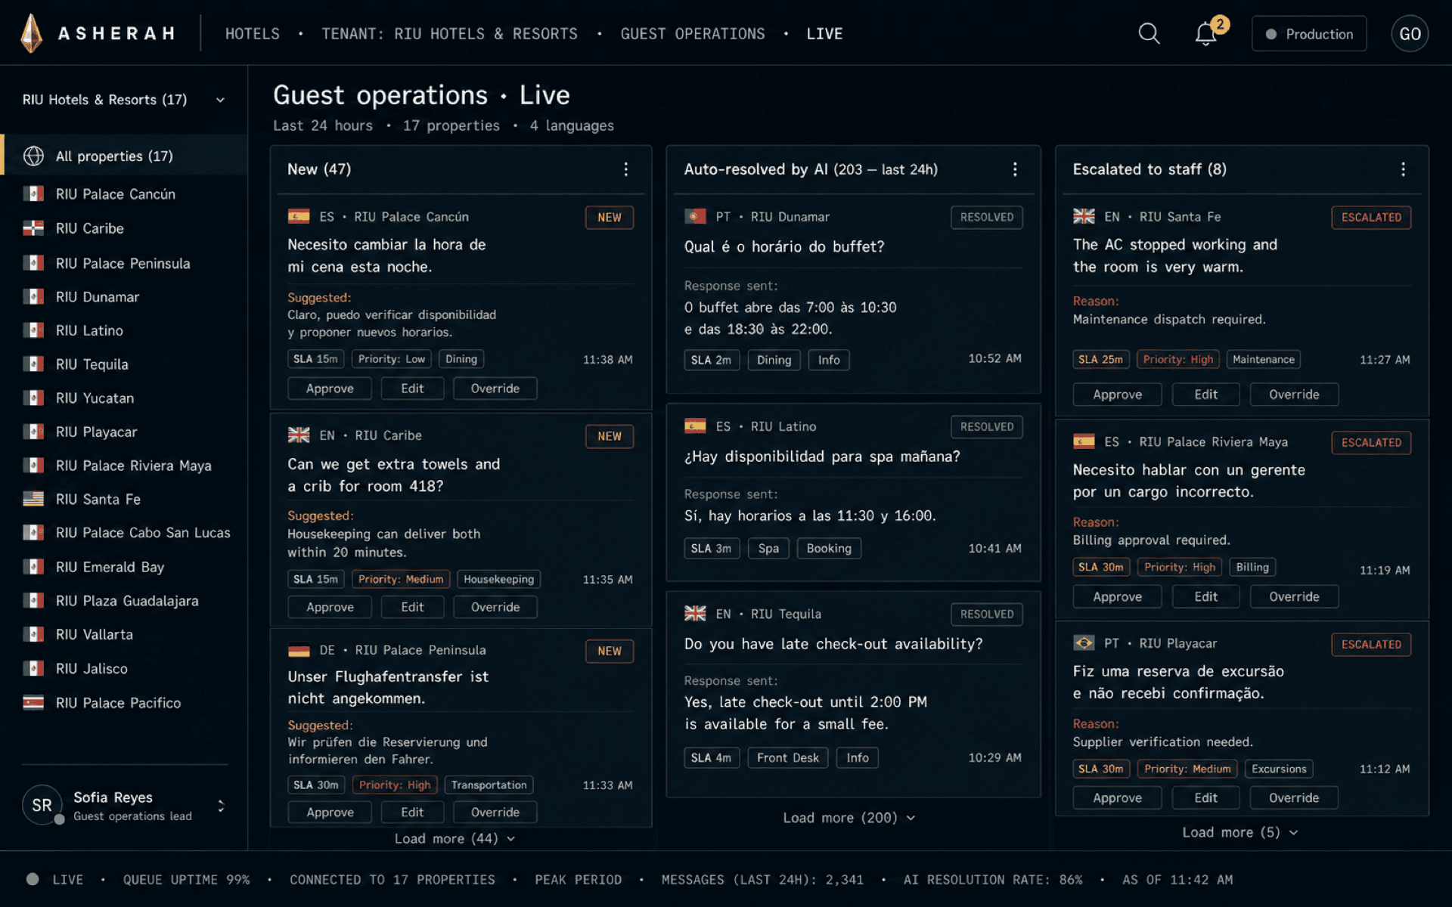Click AI RESOLUTION RATE: 86% in footer
This screenshot has height=907, width=1452.
[x=993, y=880]
